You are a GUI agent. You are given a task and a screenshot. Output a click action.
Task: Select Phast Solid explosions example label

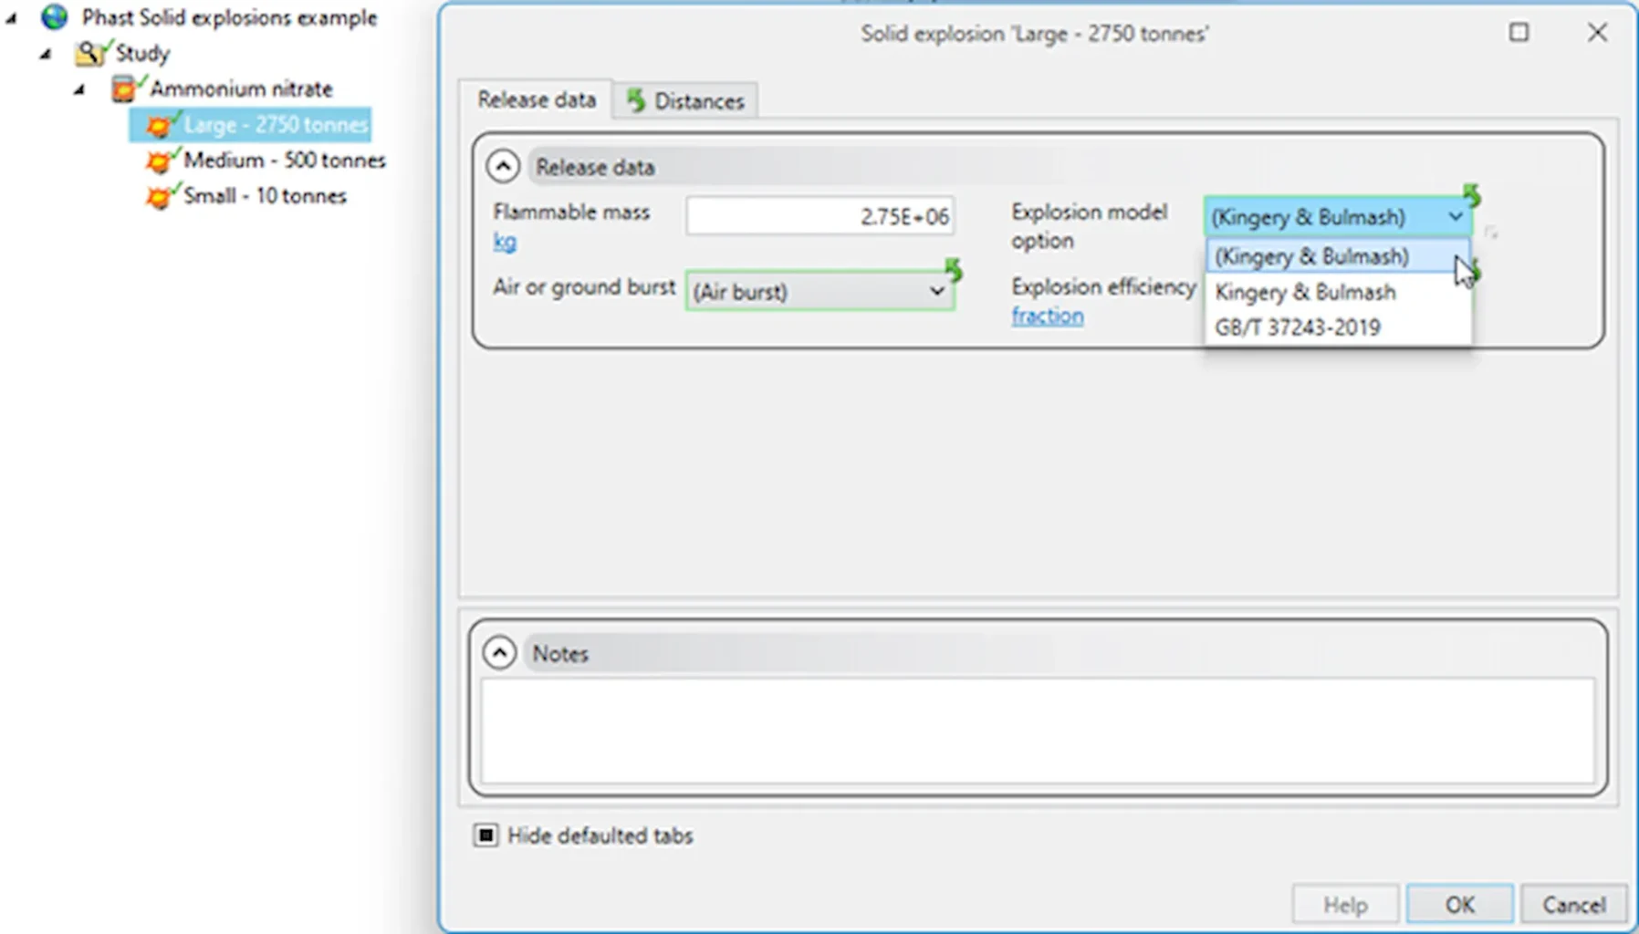[x=229, y=17]
